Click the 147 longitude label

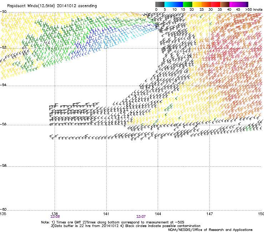tap(209, 214)
